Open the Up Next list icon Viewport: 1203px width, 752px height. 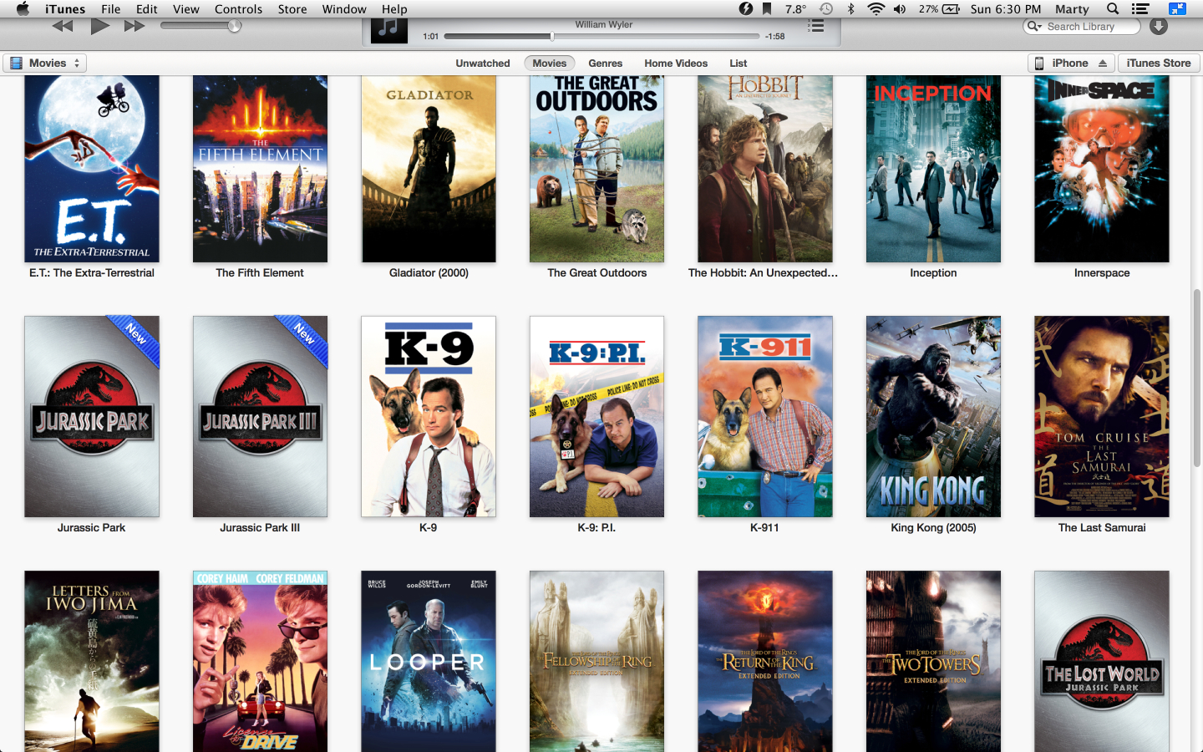[x=816, y=26]
